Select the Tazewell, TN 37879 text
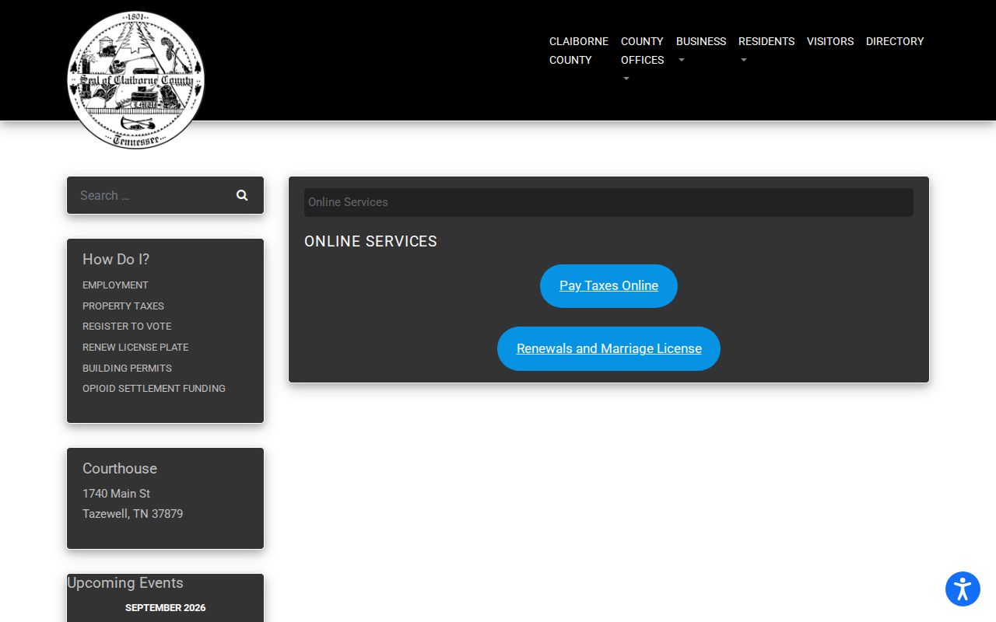 132,514
